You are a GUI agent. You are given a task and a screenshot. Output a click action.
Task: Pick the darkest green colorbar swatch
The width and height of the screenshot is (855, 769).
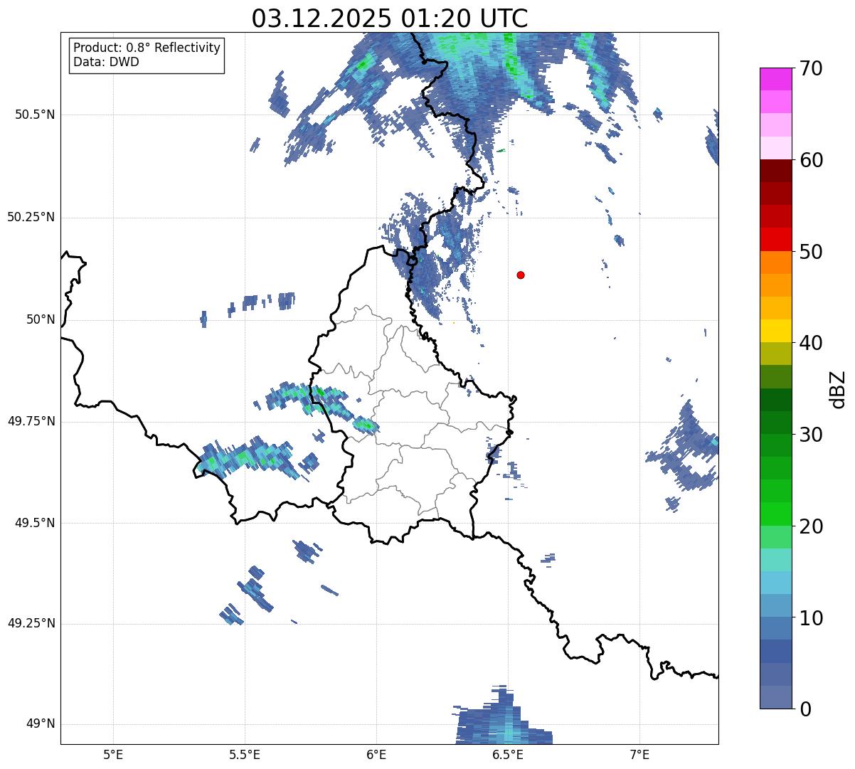[775, 400]
